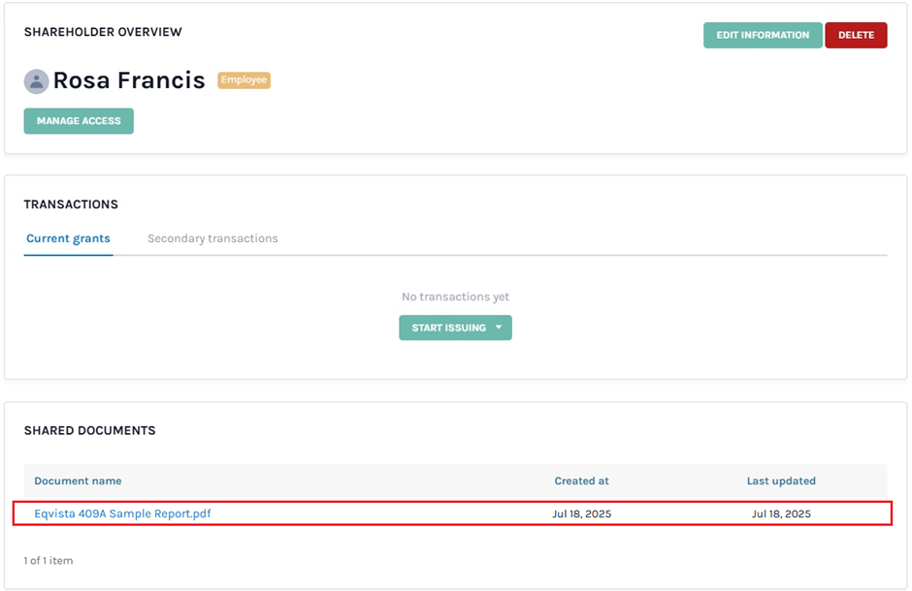Screen dimensions: 912x591
Task: Click the Created at date Jul 18, 2025
Action: [x=581, y=513]
